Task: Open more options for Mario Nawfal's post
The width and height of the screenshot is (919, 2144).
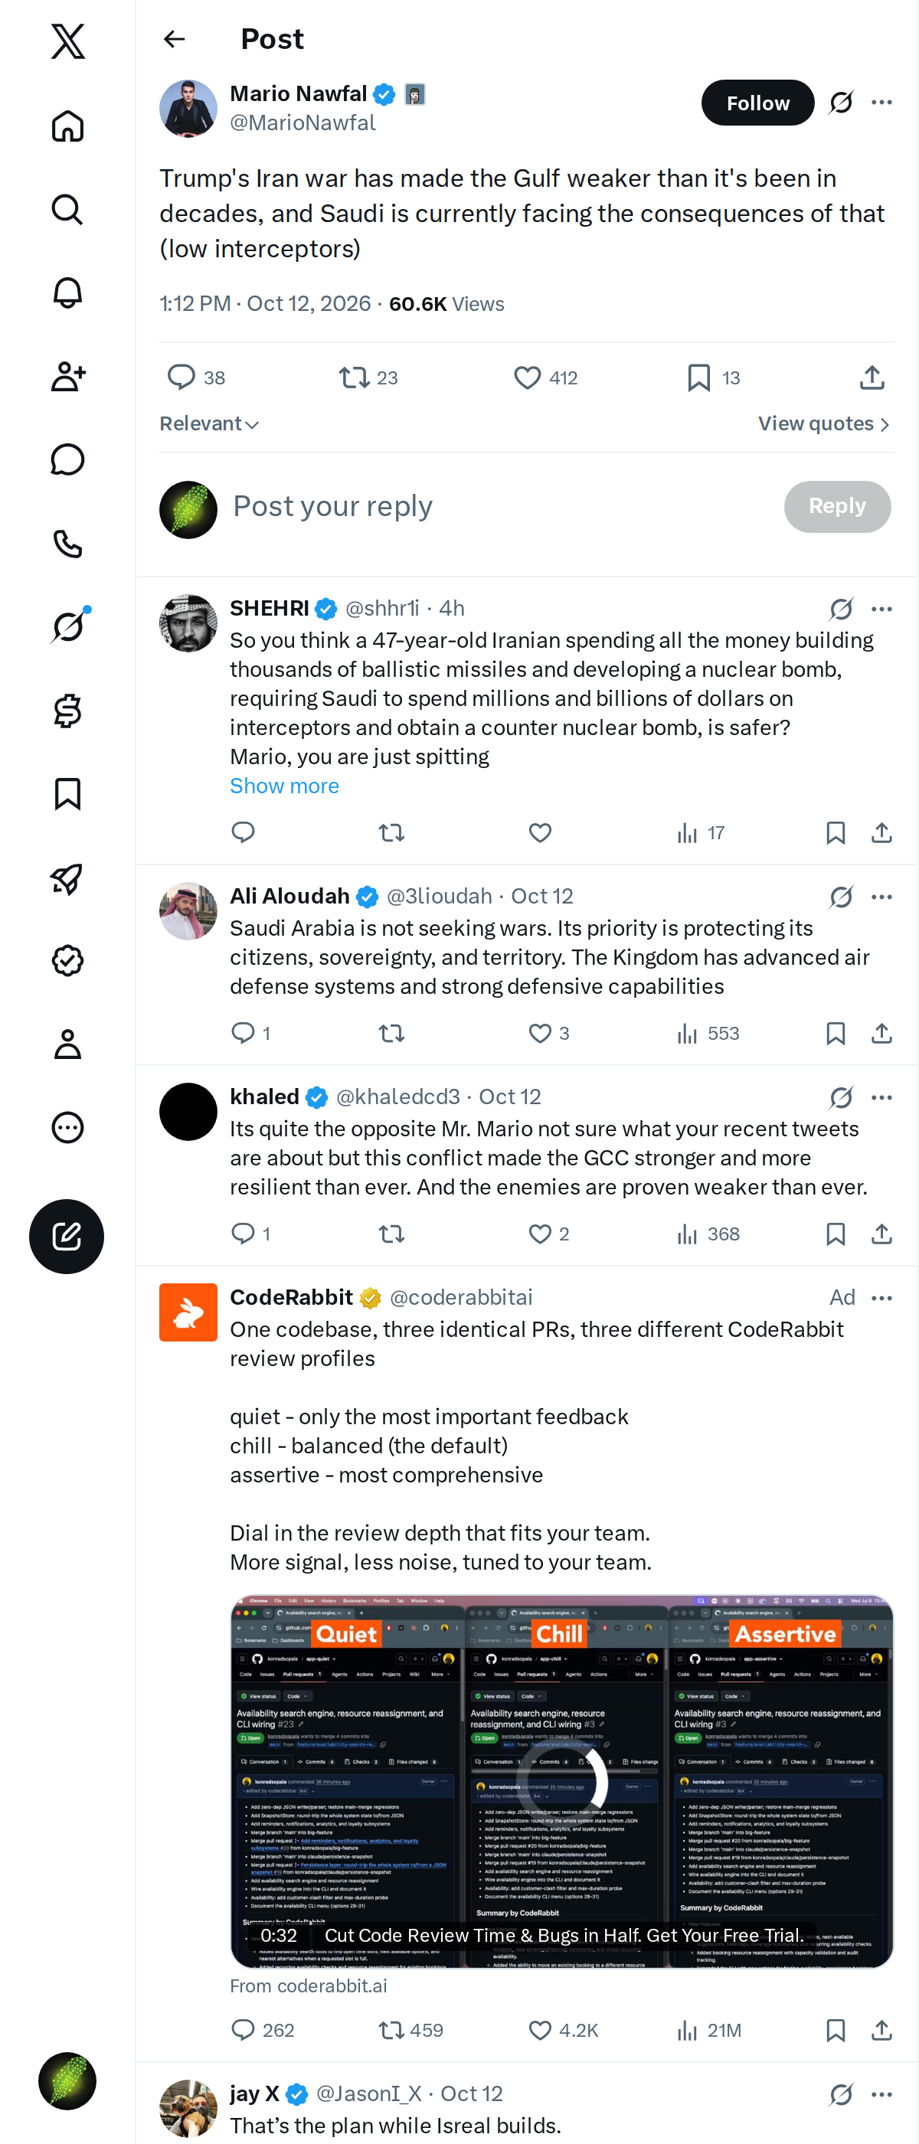Action: (x=881, y=103)
